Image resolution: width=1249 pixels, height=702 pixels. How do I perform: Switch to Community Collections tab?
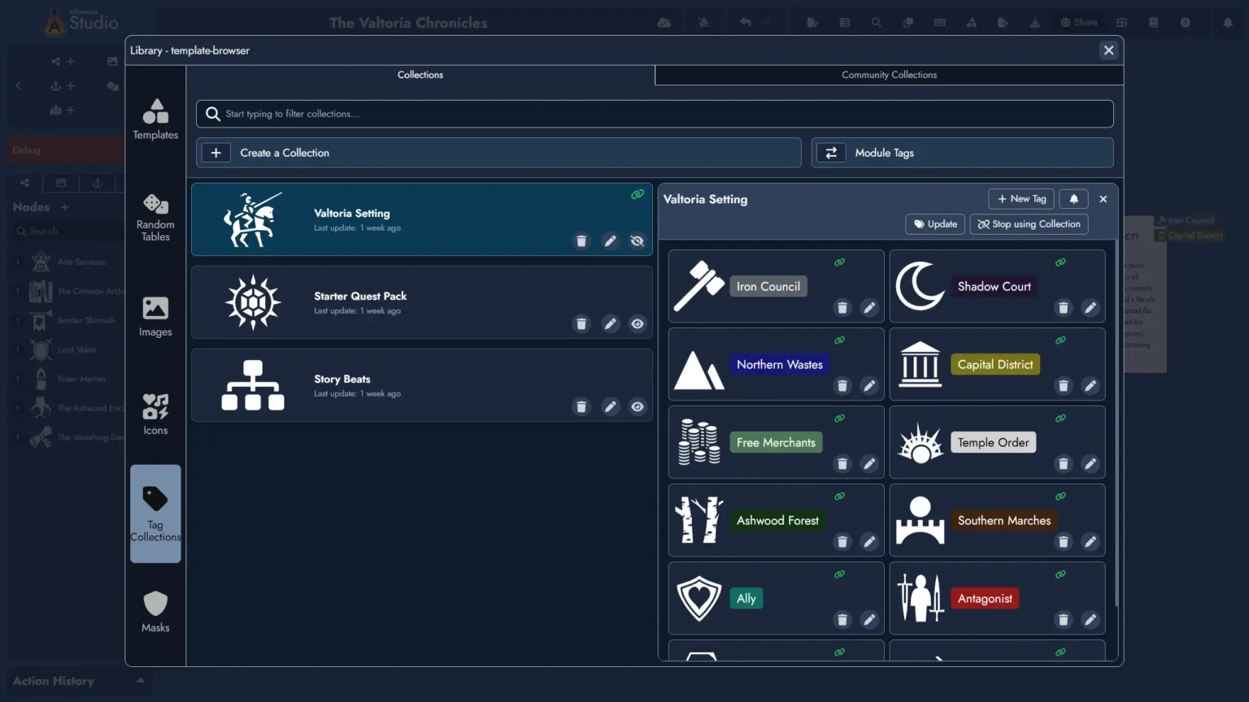pyautogui.click(x=889, y=75)
